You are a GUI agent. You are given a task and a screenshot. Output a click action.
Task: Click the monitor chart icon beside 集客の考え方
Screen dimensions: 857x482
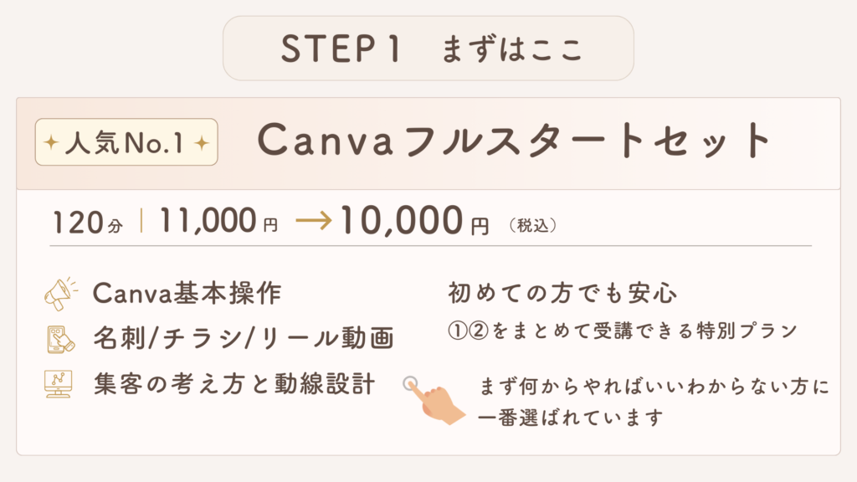pyautogui.click(x=59, y=384)
